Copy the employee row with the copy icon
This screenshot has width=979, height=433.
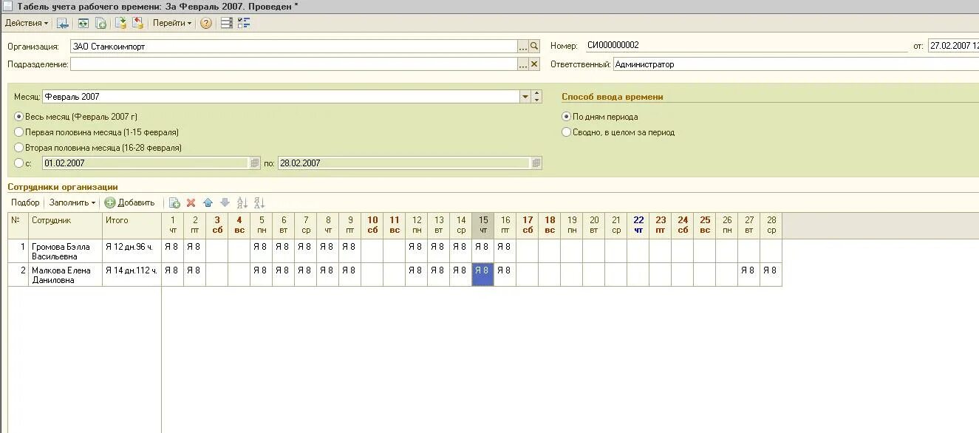coord(174,202)
